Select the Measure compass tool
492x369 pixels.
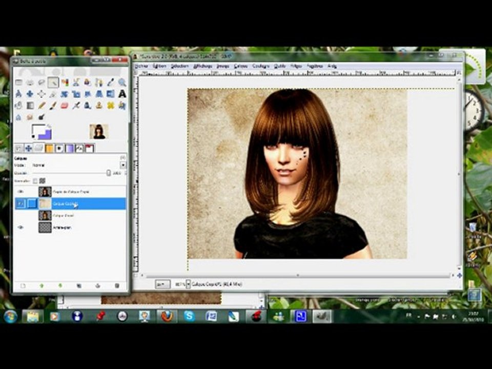(18, 94)
